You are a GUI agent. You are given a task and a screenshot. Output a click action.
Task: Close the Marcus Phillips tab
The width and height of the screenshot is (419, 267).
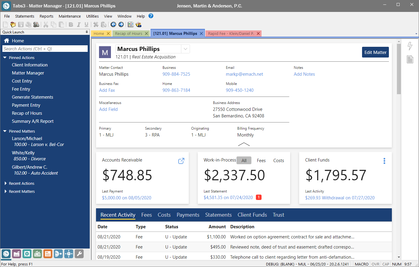coord(201,33)
